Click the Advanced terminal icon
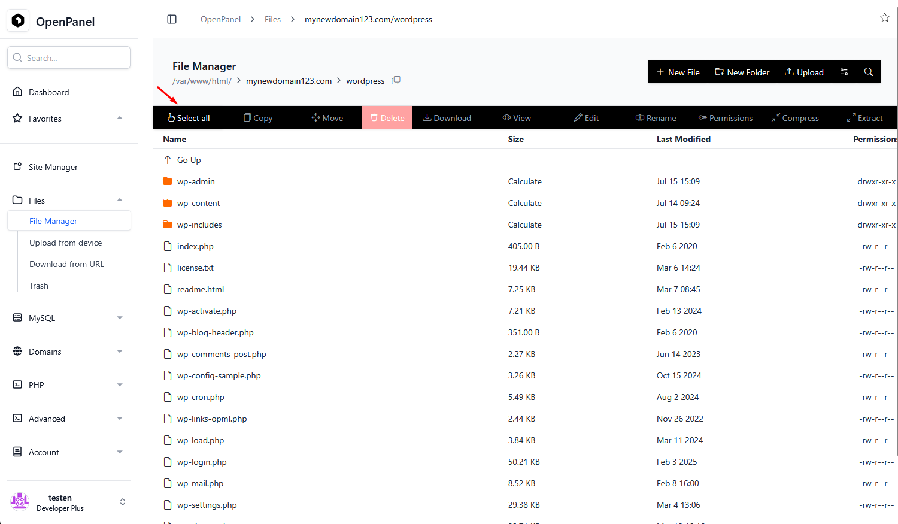Screen dimensions: 898x524 click(x=17, y=418)
